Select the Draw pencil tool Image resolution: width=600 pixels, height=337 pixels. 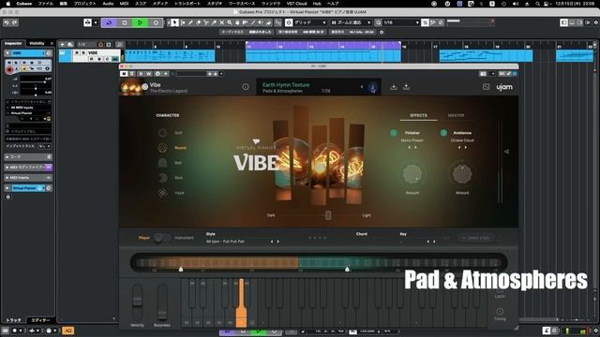[x=190, y=22]
